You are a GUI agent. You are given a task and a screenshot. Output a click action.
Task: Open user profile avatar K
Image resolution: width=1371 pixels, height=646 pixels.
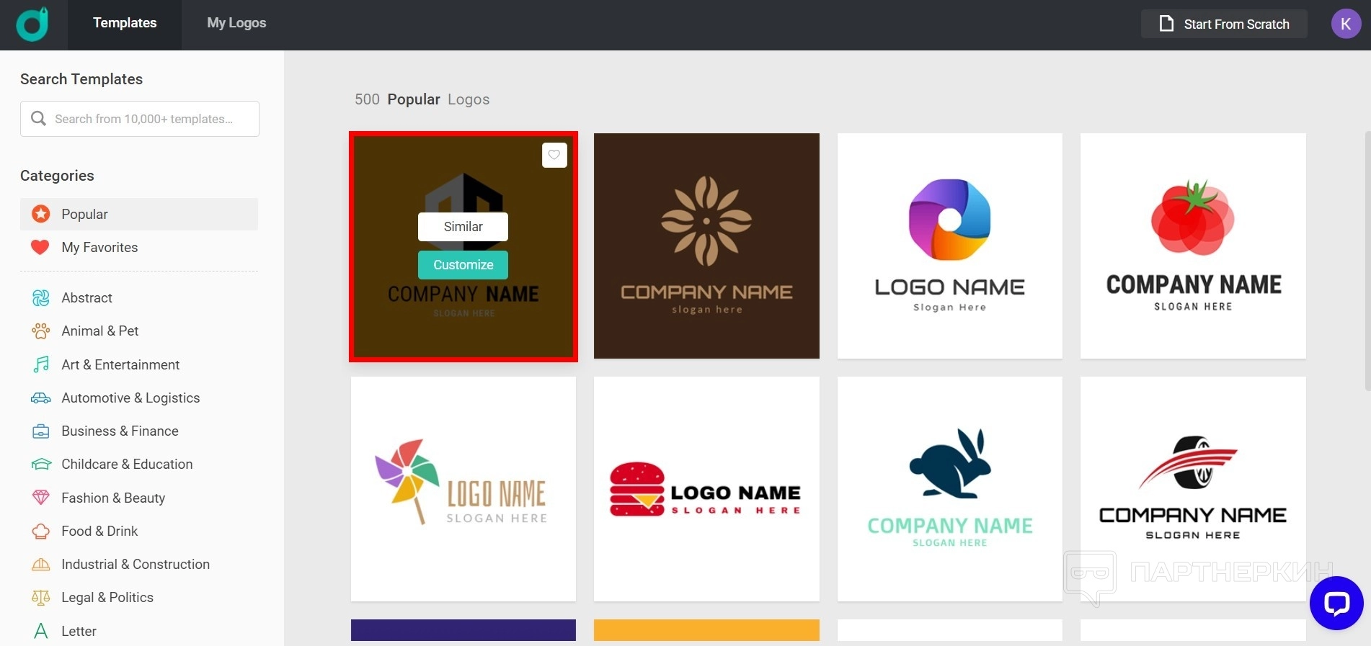tap(1345, 24)
